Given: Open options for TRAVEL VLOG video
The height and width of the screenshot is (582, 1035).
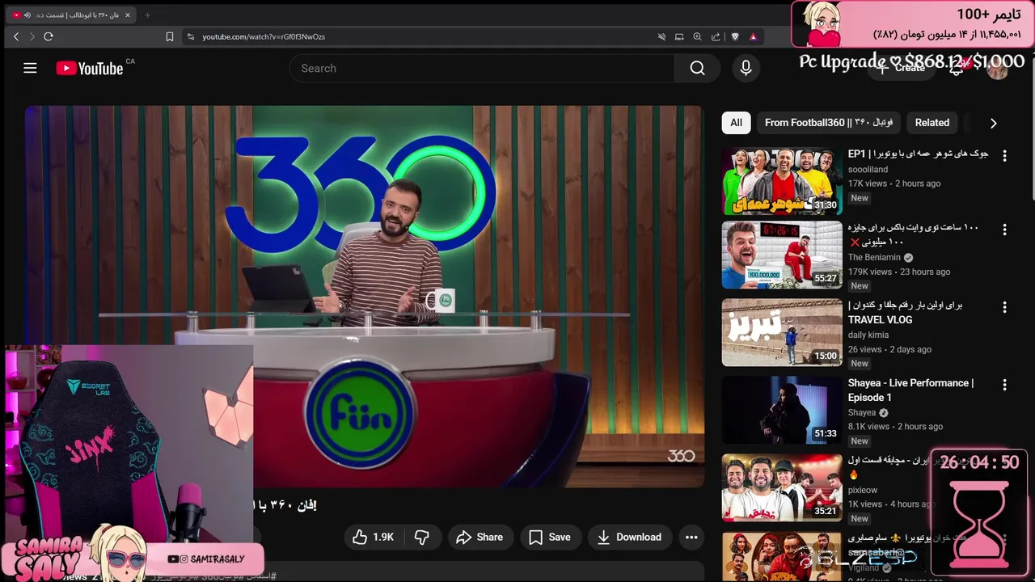Looking at the screenshot, I should [1004, 307].
